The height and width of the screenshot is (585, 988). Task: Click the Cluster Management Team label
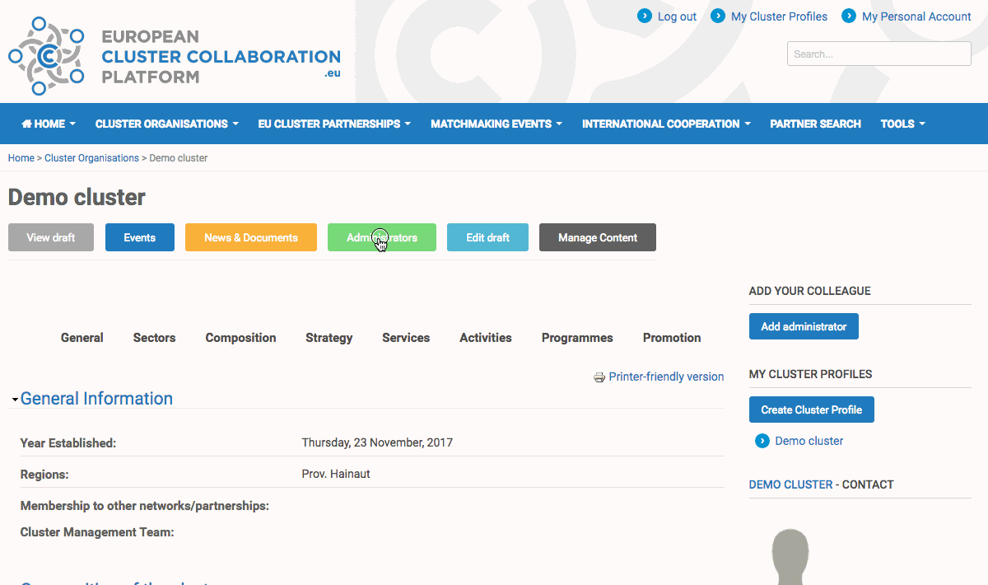pyautogui.click(x=97, y=532)
